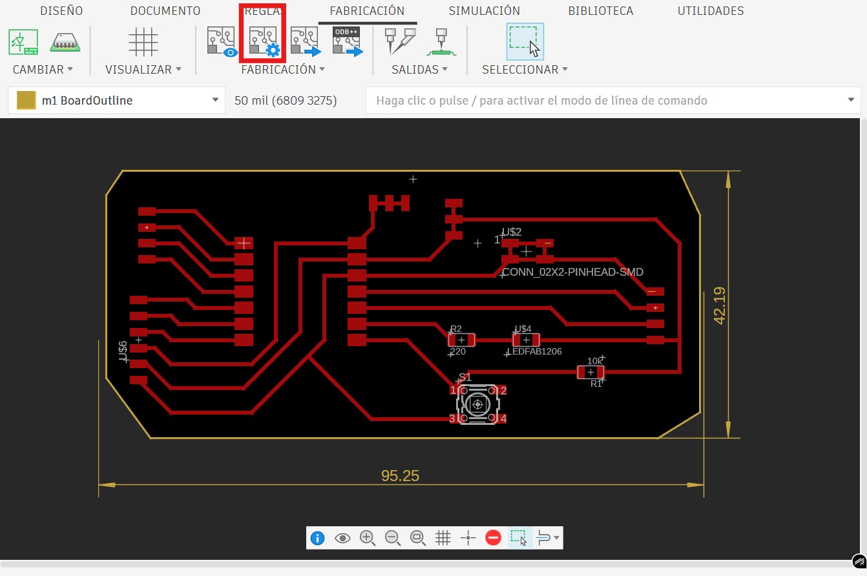Click the zoom in magnifier icon
This screenshot has height=576, width=867.
point(368,537)
